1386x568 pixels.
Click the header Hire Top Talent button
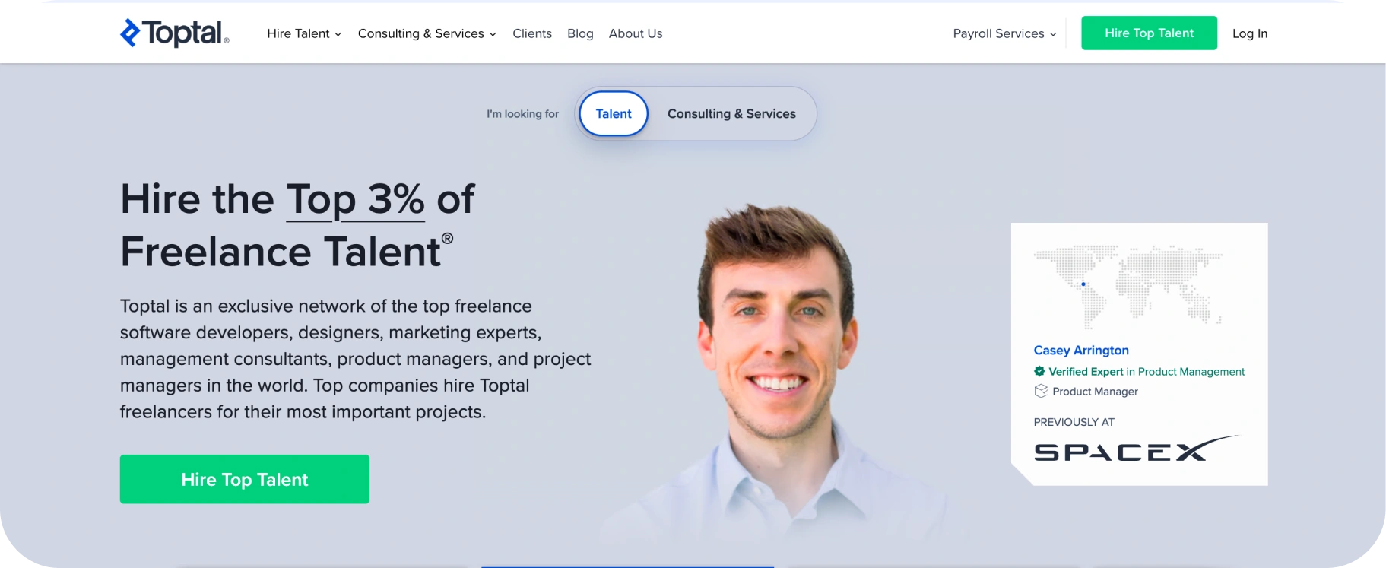(1149, 33)
